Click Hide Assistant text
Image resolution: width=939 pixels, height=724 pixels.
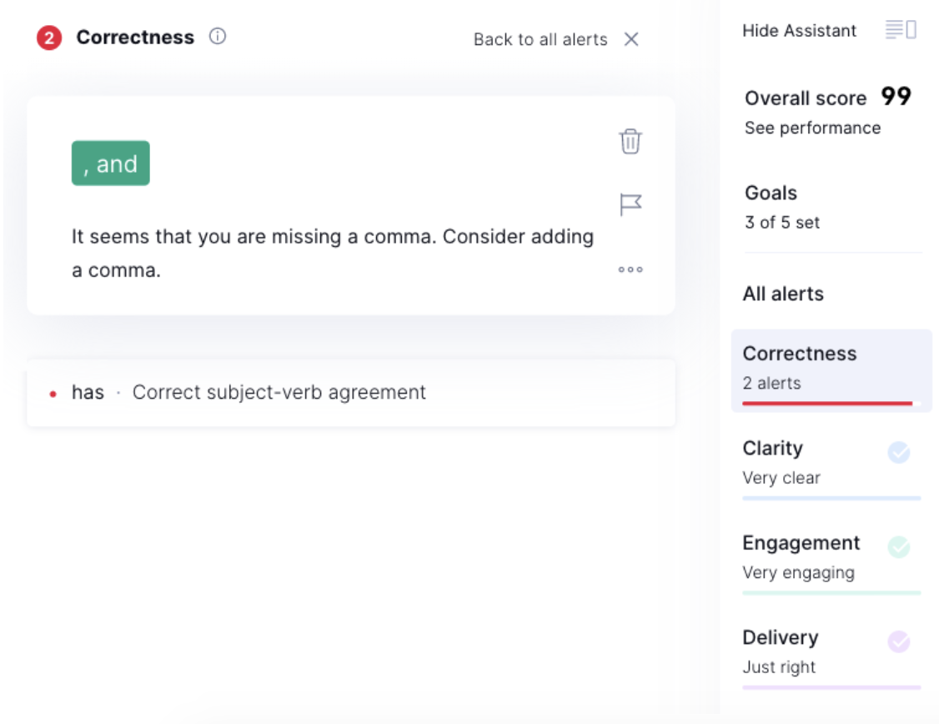(x=799, y=31)
